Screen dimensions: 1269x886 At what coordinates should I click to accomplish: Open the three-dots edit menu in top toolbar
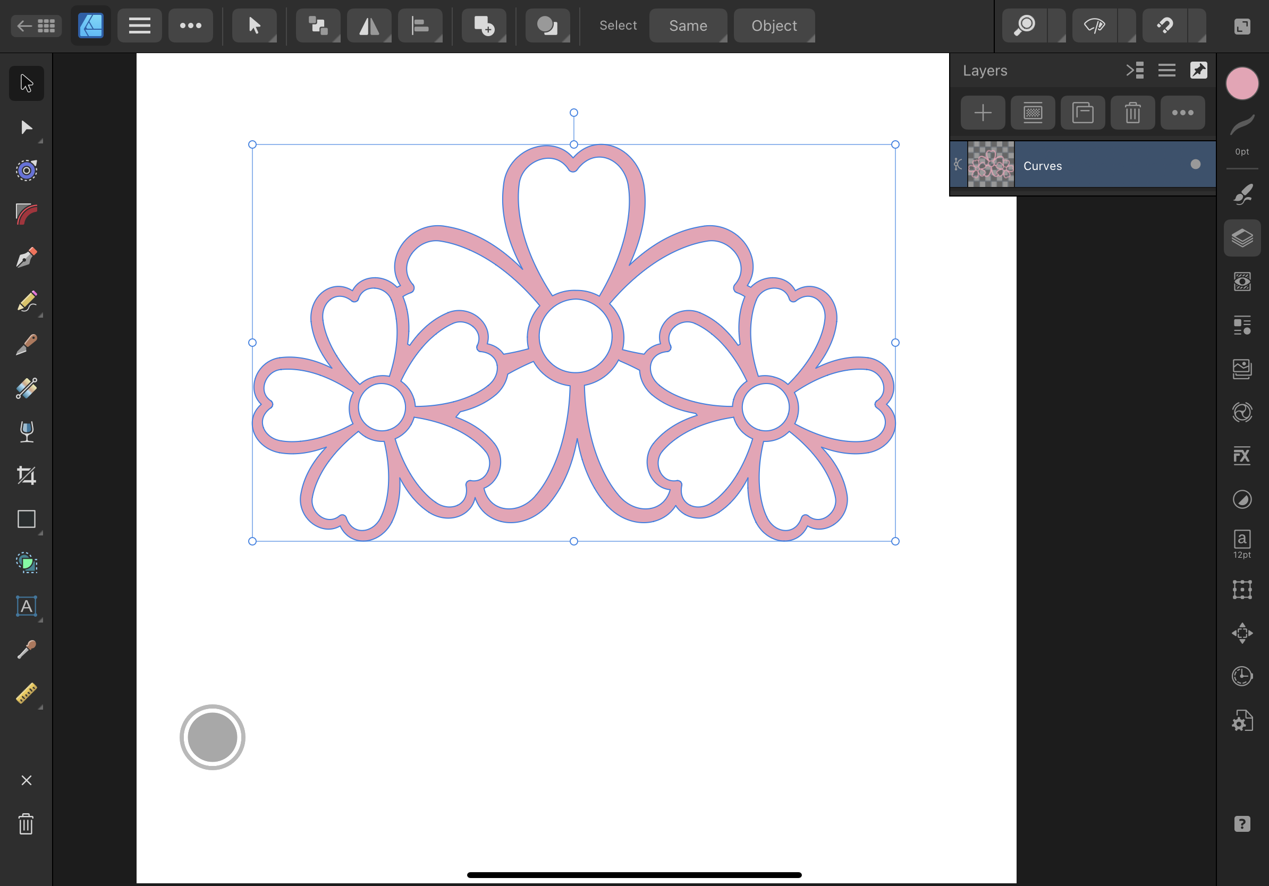point(191,25)
